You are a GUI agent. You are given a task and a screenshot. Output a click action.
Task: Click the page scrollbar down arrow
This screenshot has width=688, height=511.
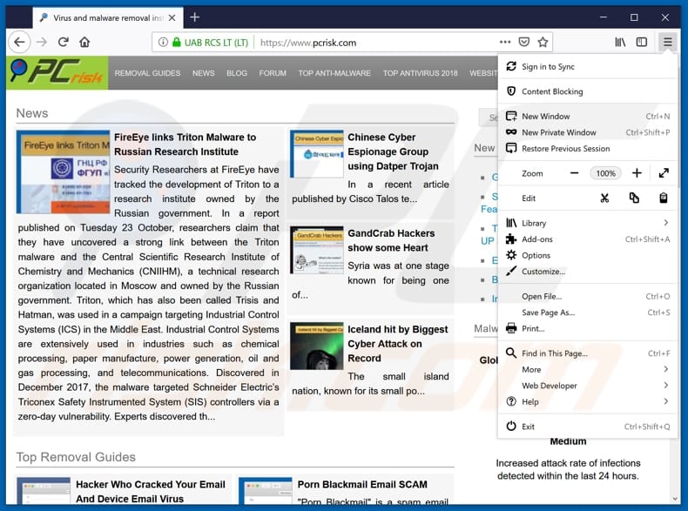(675, 499)
